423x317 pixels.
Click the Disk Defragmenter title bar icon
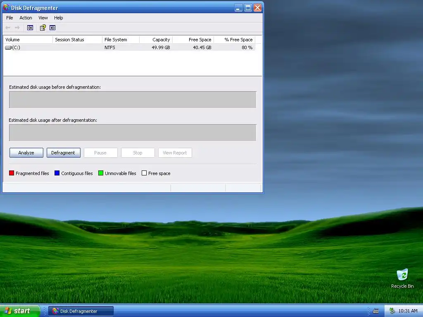6,7
